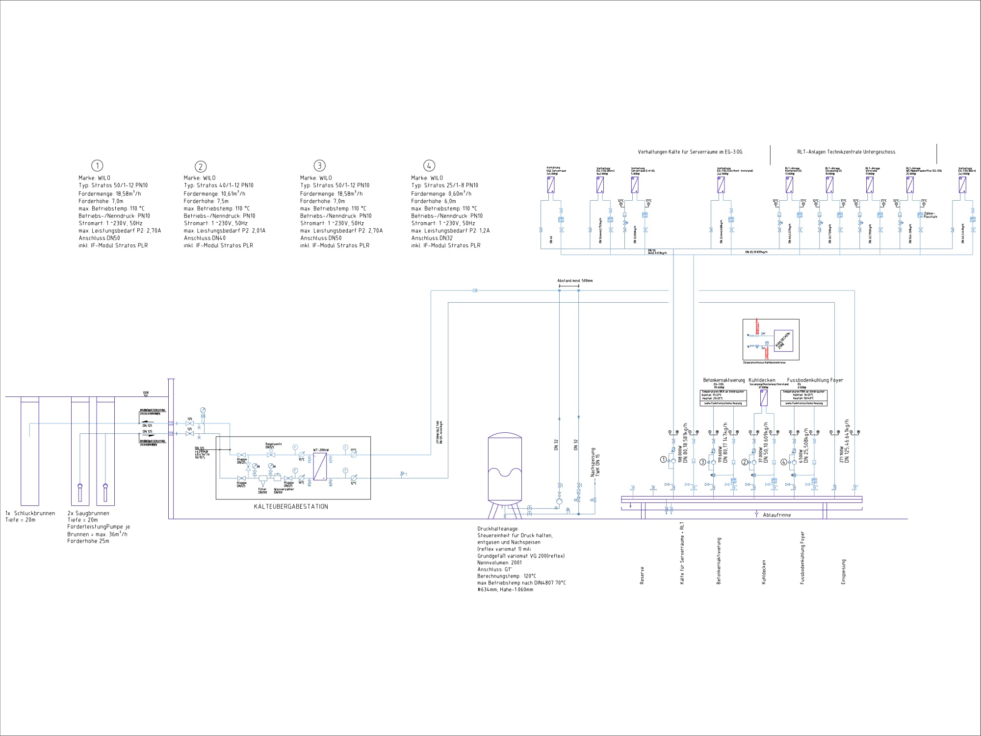Click the Vorhaltungen Kälte für Serverräume heading
The height and width of the screenshot is (736, 981).
(x=690, y=152)
